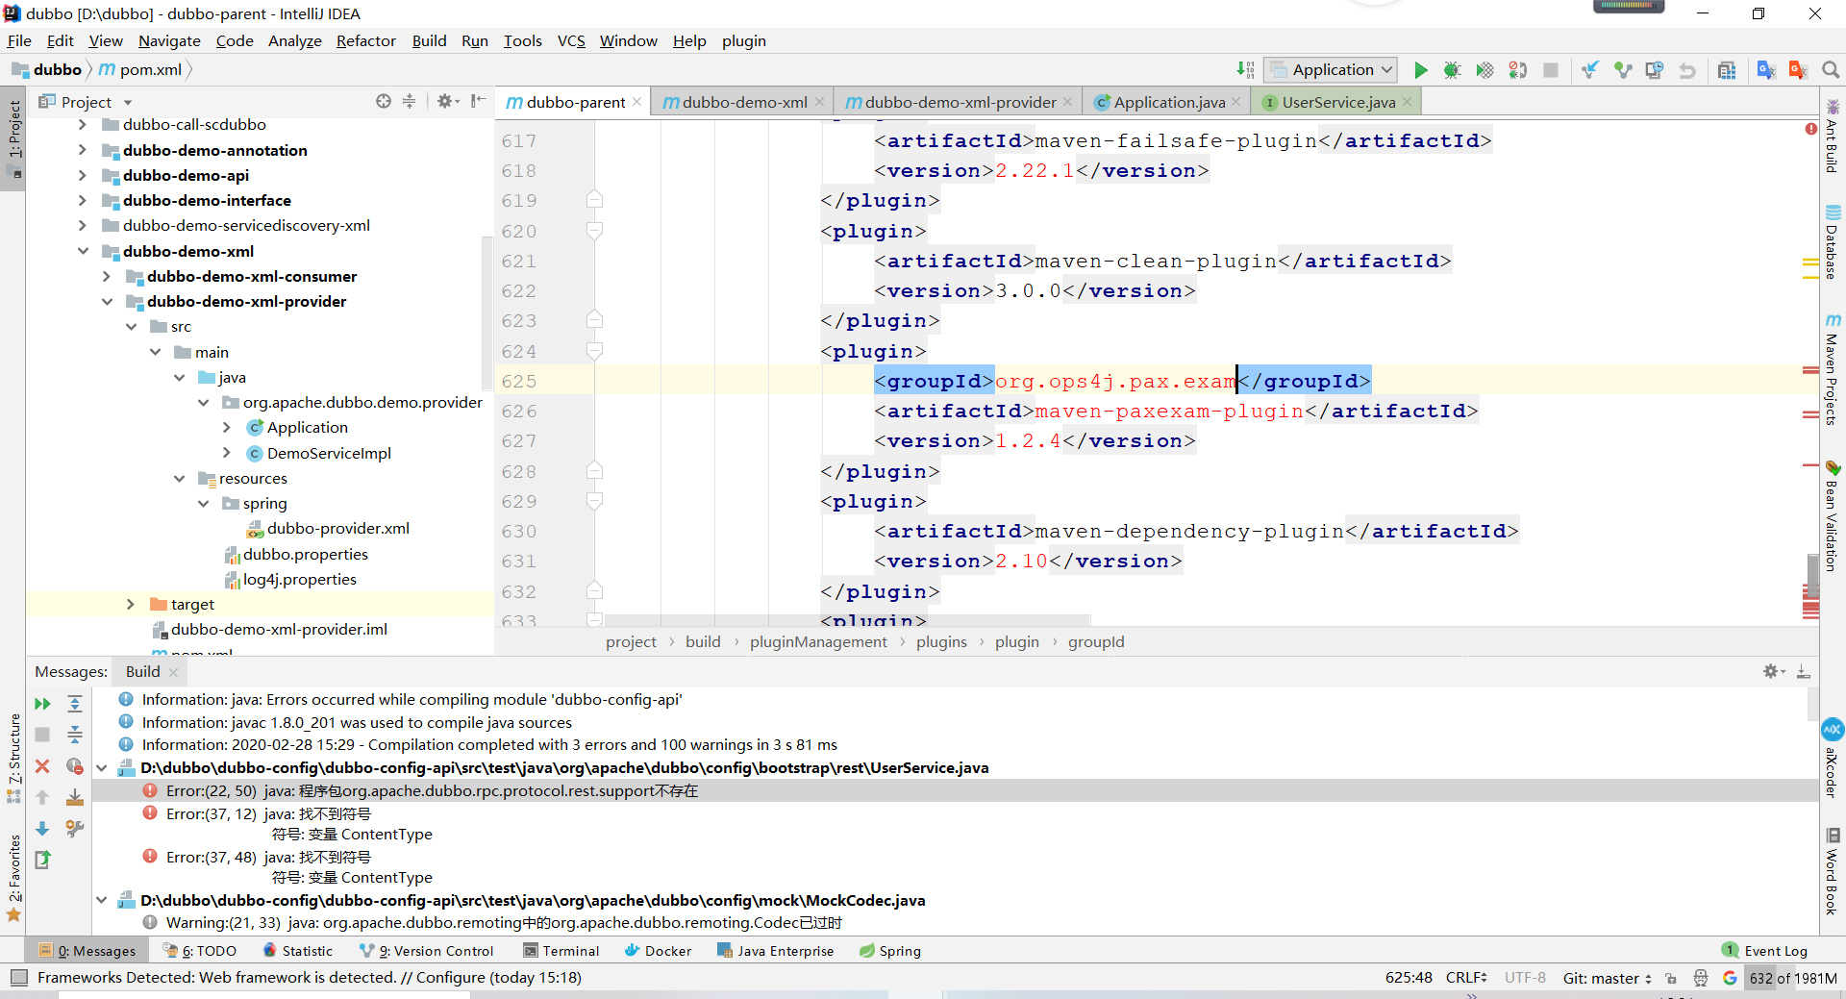Open the Terminal tool window
The height and width of the screenshot is (999, 1846).
(x=561, y=951)
